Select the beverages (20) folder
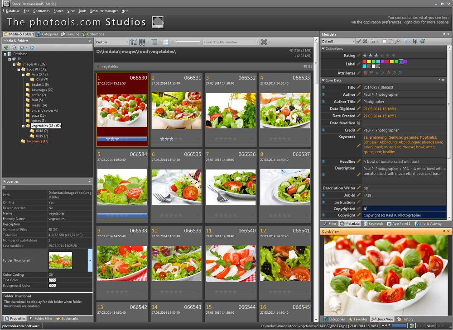The image size is (453, 330). (x=42, y=90)
